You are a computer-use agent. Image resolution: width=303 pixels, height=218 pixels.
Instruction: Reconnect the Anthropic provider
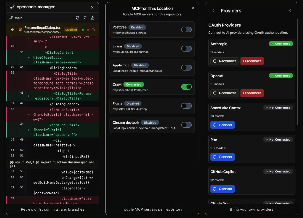[x=224, y=61]
